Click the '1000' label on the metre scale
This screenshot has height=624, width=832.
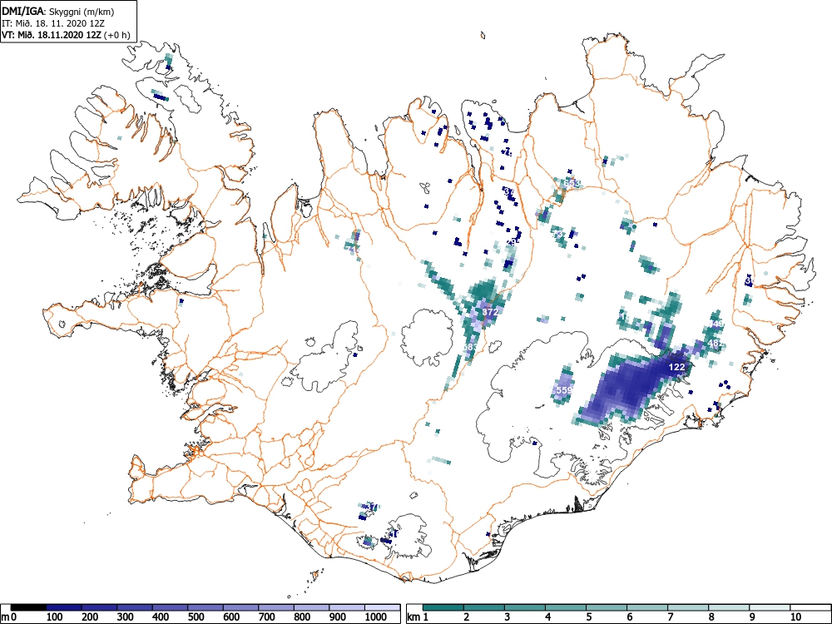(376, 617)
